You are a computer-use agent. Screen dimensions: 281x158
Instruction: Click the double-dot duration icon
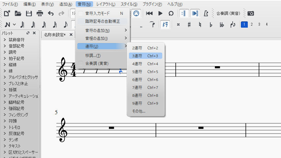coord(141,27)
